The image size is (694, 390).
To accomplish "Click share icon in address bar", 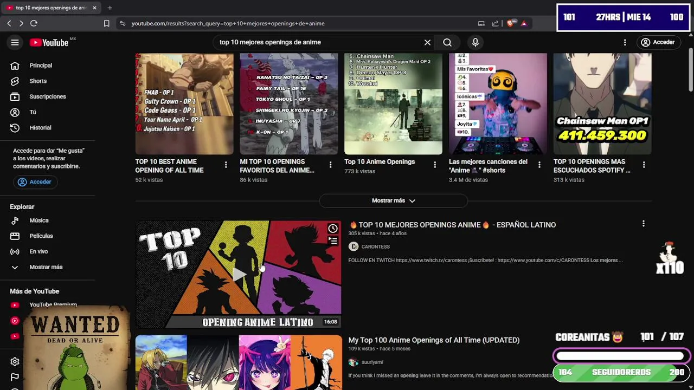I will point(495,23).
